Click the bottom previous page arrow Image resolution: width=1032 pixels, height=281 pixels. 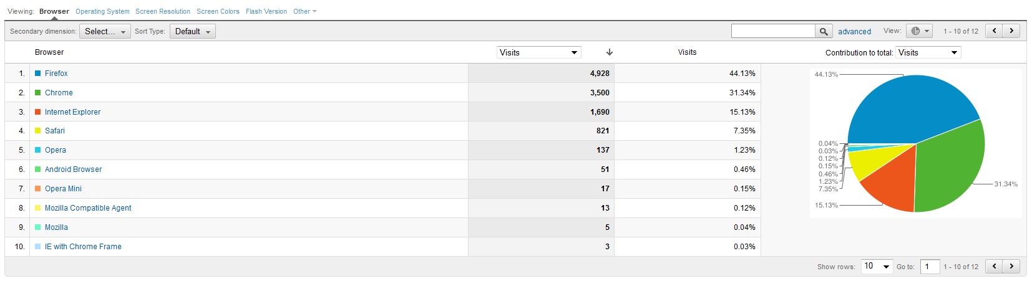(x=994, y=266)
